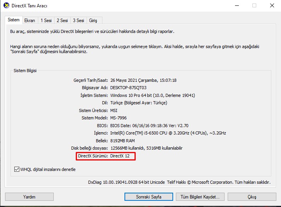Switch to the Sistem tab
Viewport: 281px width, 207px height.
coord(14,20)
